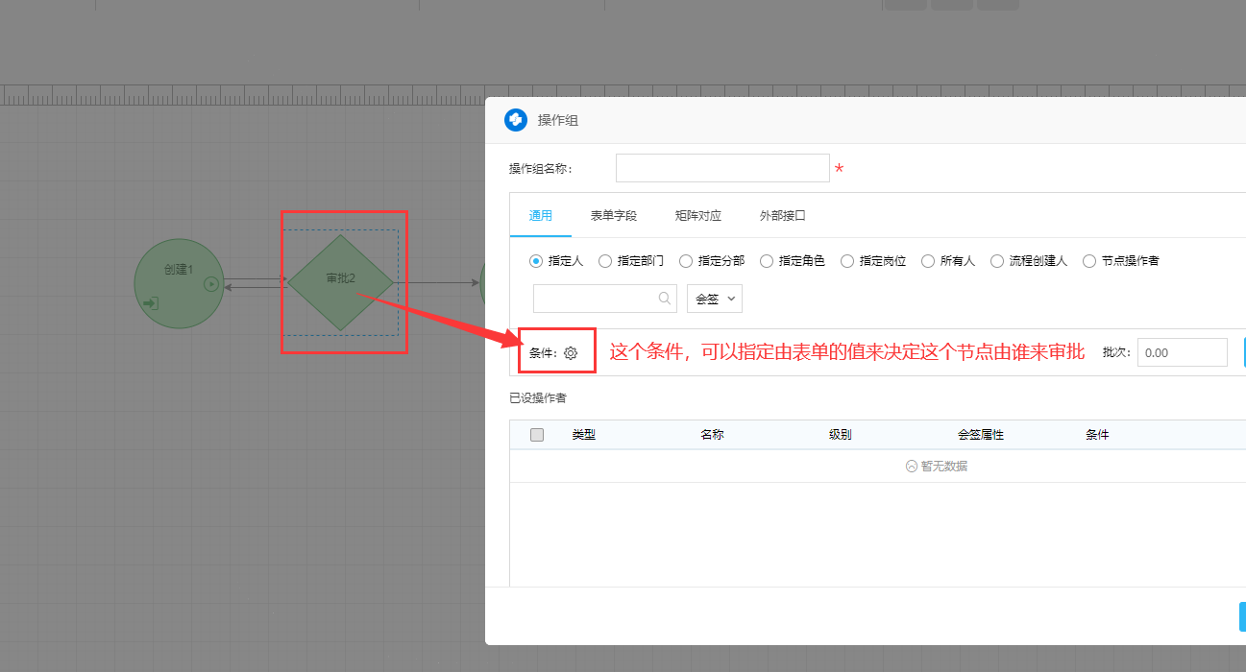Click the 操作组名称 input field

coord(722,168)
